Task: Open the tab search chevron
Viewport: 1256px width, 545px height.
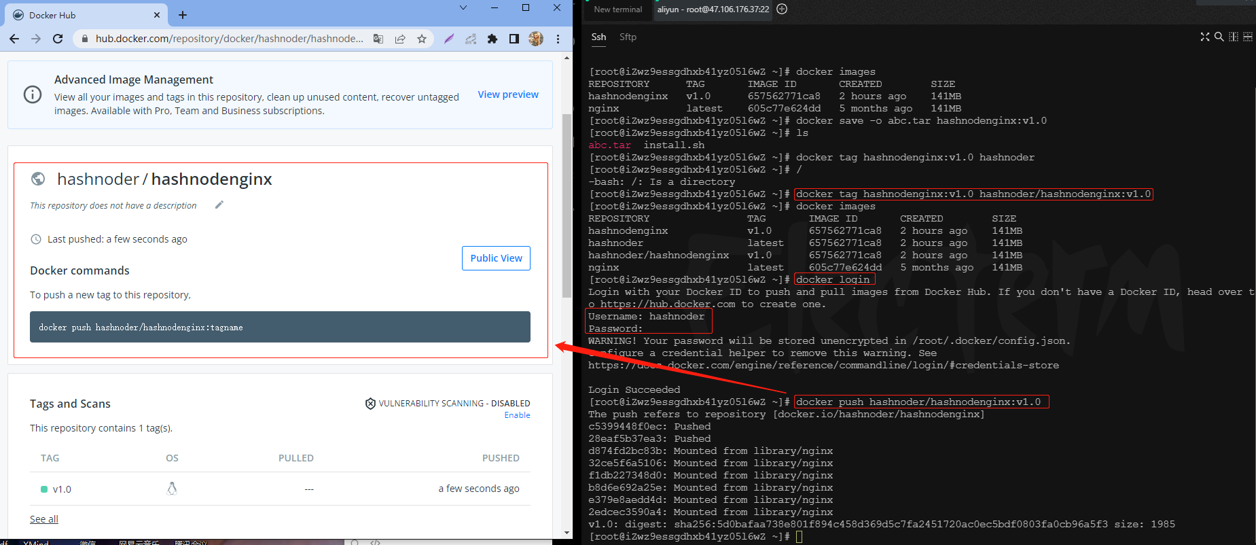Action: 463,8
